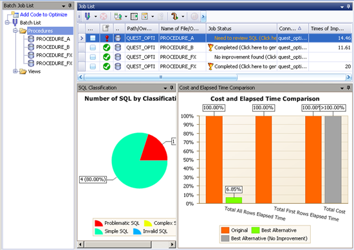Click green checkmark status icon for PROCEDURE_B
This screenshot has width=354, height=250.
point(107,48)
